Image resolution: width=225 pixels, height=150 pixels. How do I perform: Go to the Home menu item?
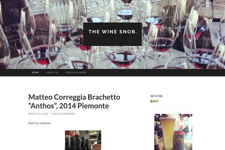coord(35,73)
